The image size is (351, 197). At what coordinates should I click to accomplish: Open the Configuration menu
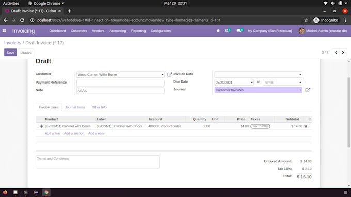161,31
